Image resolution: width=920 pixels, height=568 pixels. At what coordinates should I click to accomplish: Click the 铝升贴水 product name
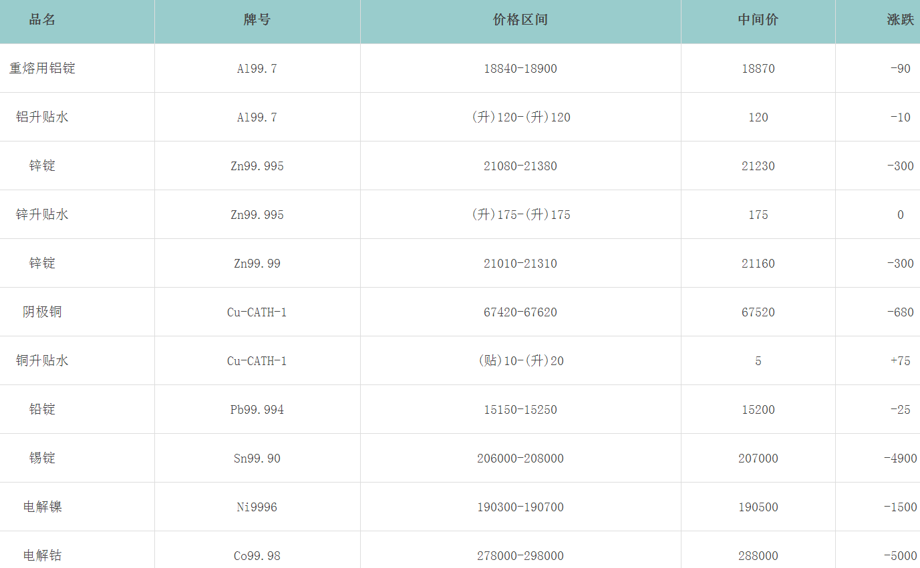point(42,117)
